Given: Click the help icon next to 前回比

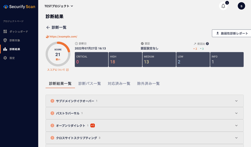Looking at the screenshot, I should 207,44.
